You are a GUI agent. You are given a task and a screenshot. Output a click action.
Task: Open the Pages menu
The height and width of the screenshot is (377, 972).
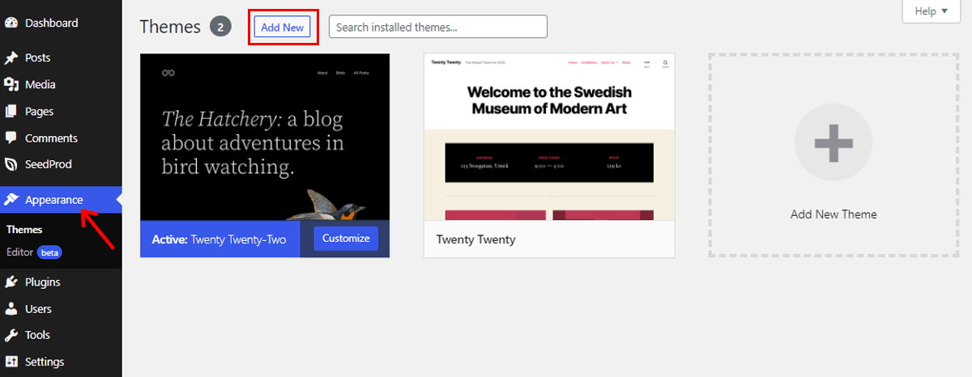coord(61,112)
